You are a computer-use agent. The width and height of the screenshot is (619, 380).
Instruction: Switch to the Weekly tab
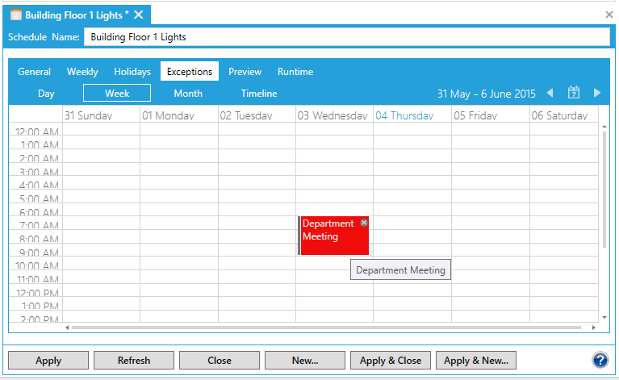click(82, 72)
